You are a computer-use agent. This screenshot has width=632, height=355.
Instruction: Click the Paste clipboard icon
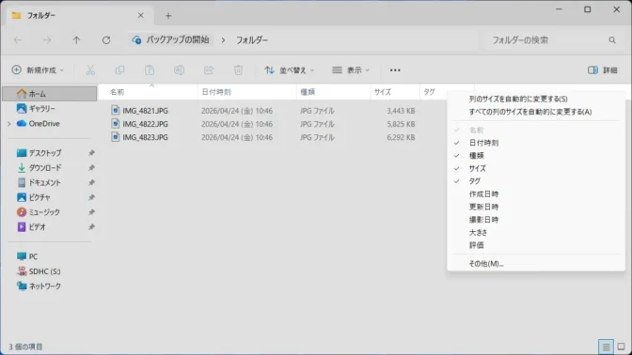tap(150, 70)
